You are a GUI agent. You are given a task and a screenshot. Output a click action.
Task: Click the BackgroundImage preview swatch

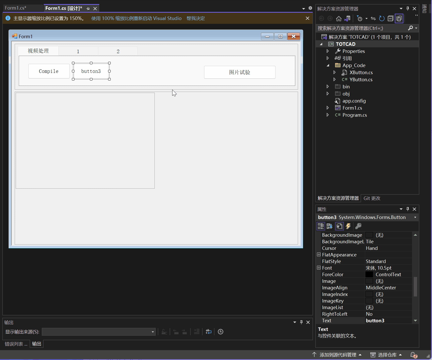tap(369, 235)
